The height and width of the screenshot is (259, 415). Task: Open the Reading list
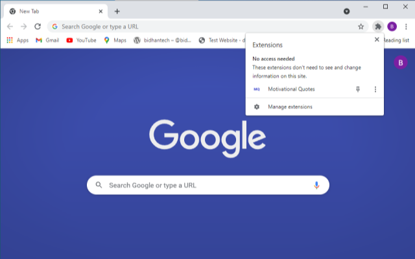[396, 40]
